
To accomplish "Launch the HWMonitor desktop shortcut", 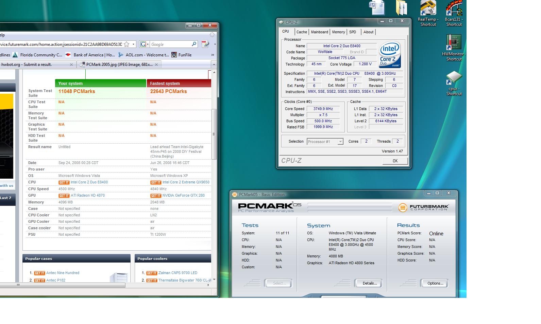I will (x=454, y=48).
